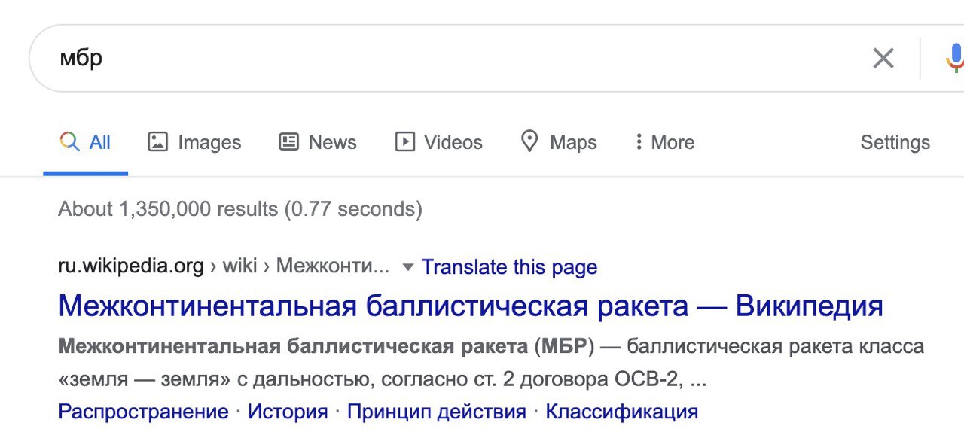Open Межконтинентальная баллистическая ракета Wikipedia result
Image resolution: width=964 pixels, height=438 pixels.
(x=470, y=306)
